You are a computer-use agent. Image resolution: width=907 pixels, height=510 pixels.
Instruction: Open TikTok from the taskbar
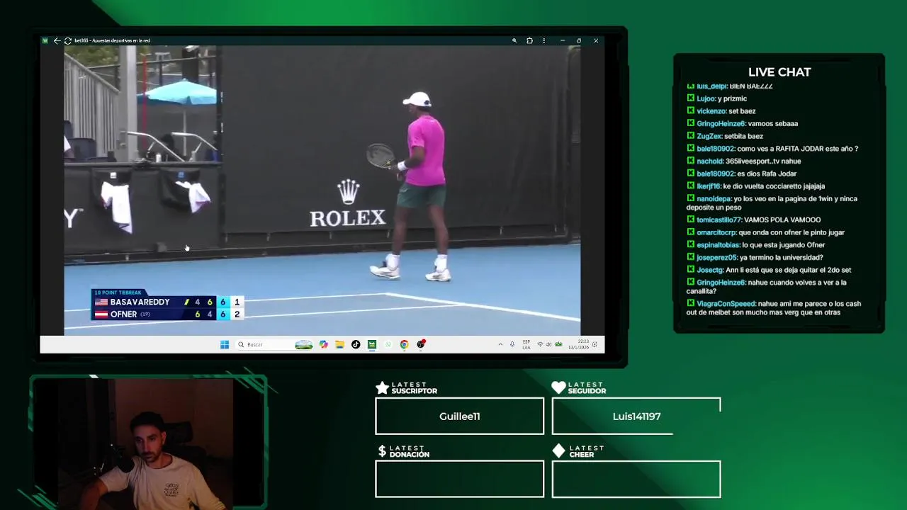(x=356, y=344)
